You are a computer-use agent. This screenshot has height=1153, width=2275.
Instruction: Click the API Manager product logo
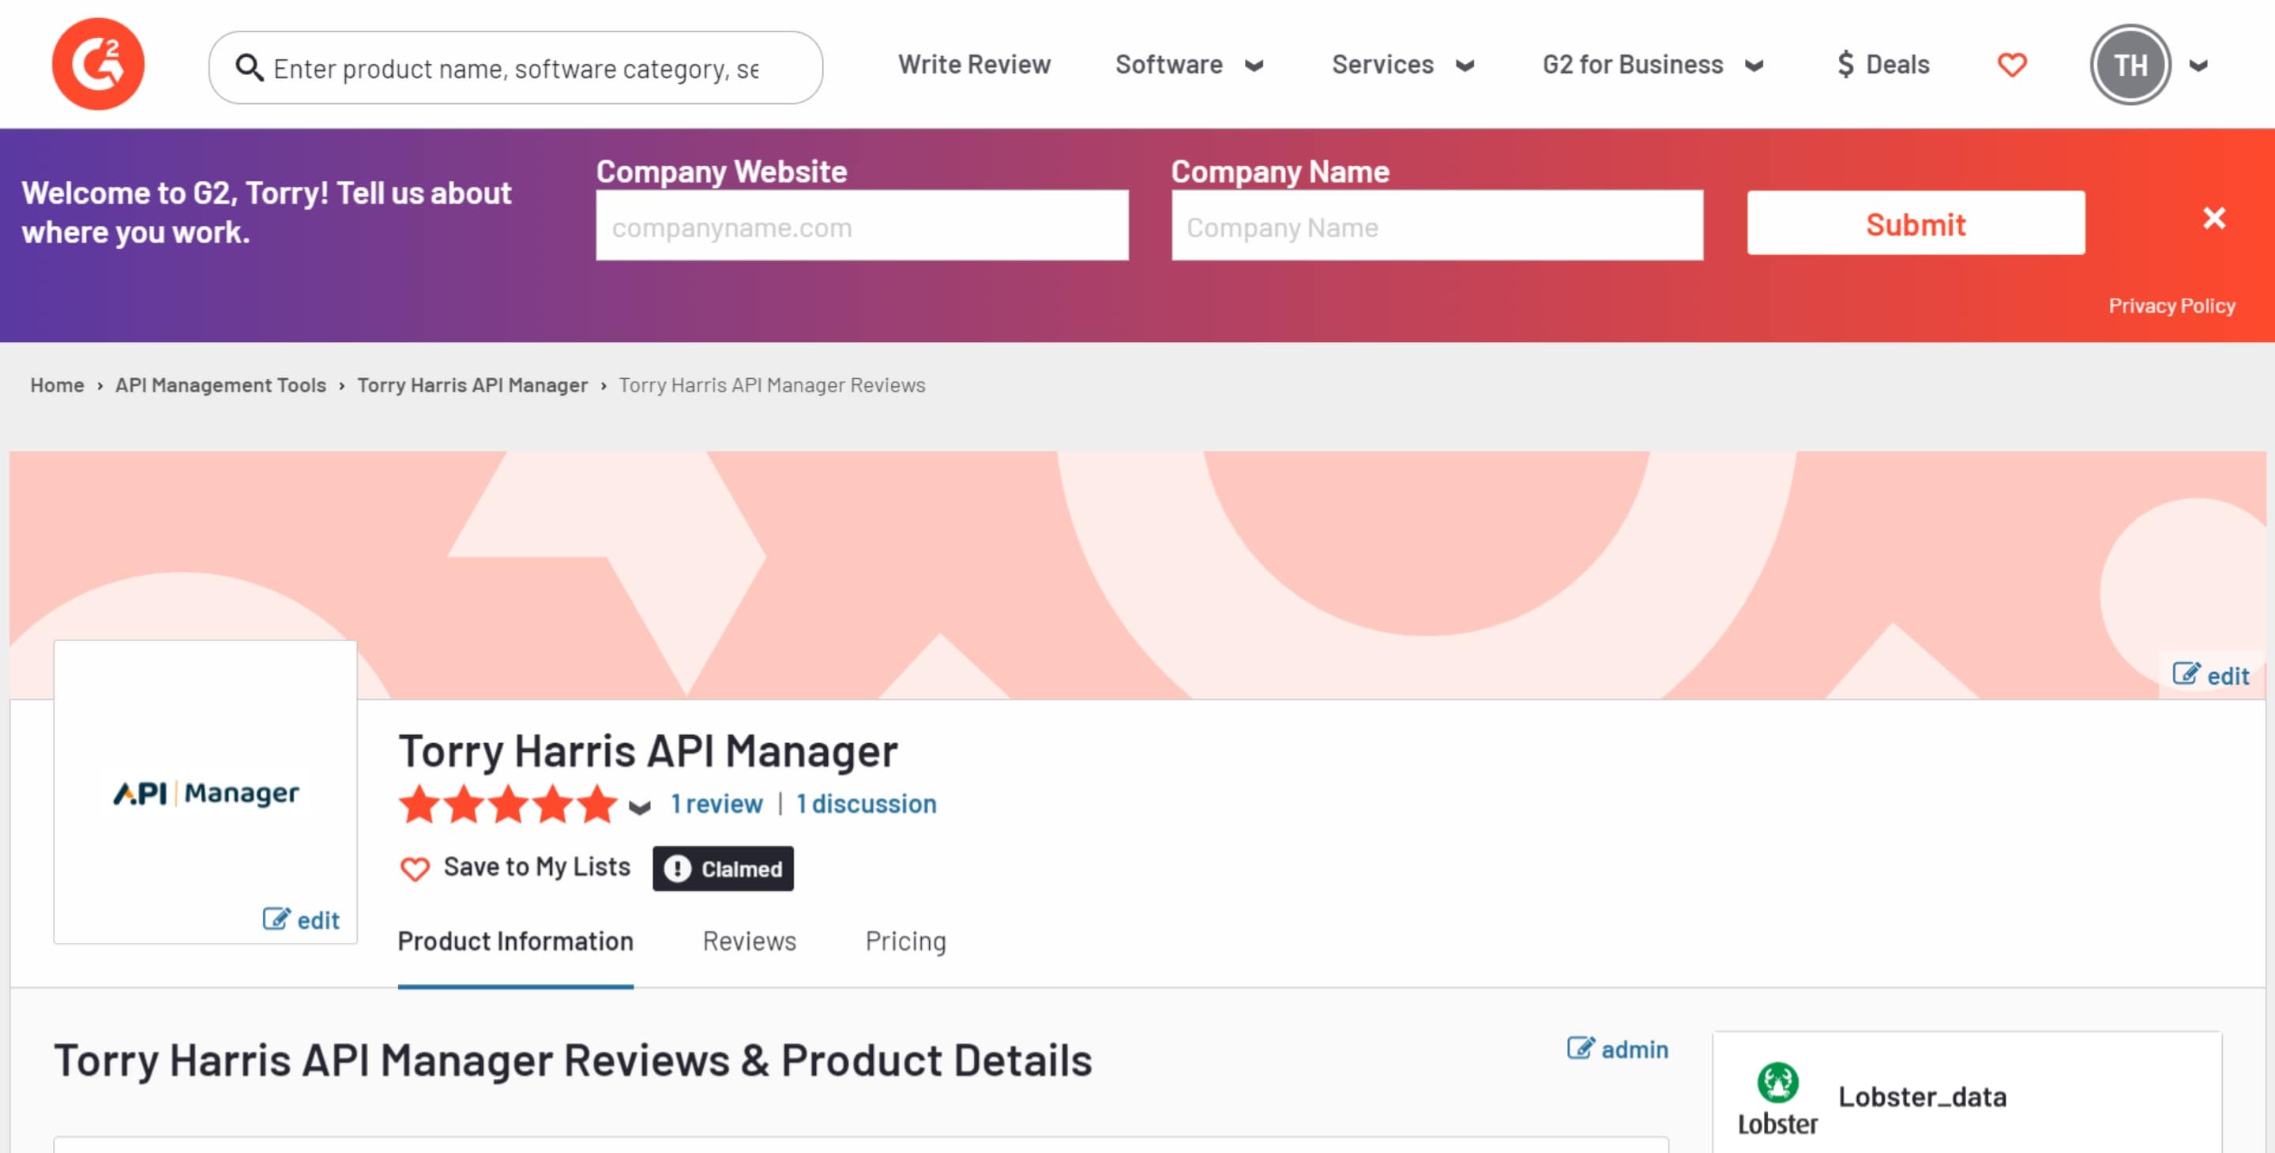(205, 793)
